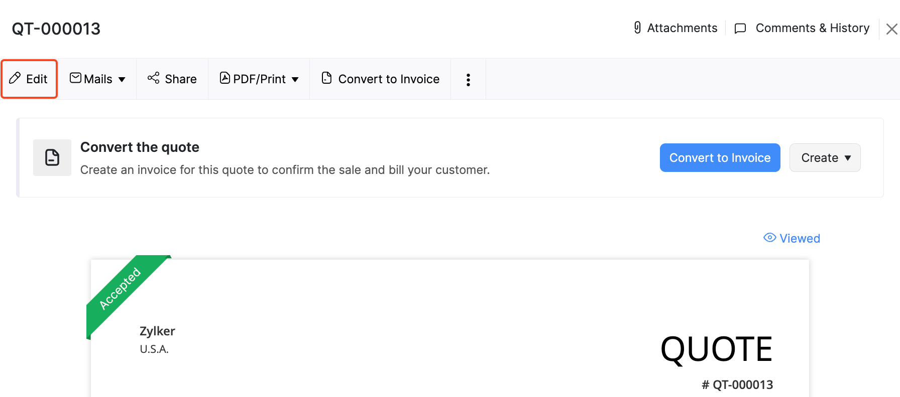
Task: Close the QT-000013 quote panel
Action: (891, 29)
